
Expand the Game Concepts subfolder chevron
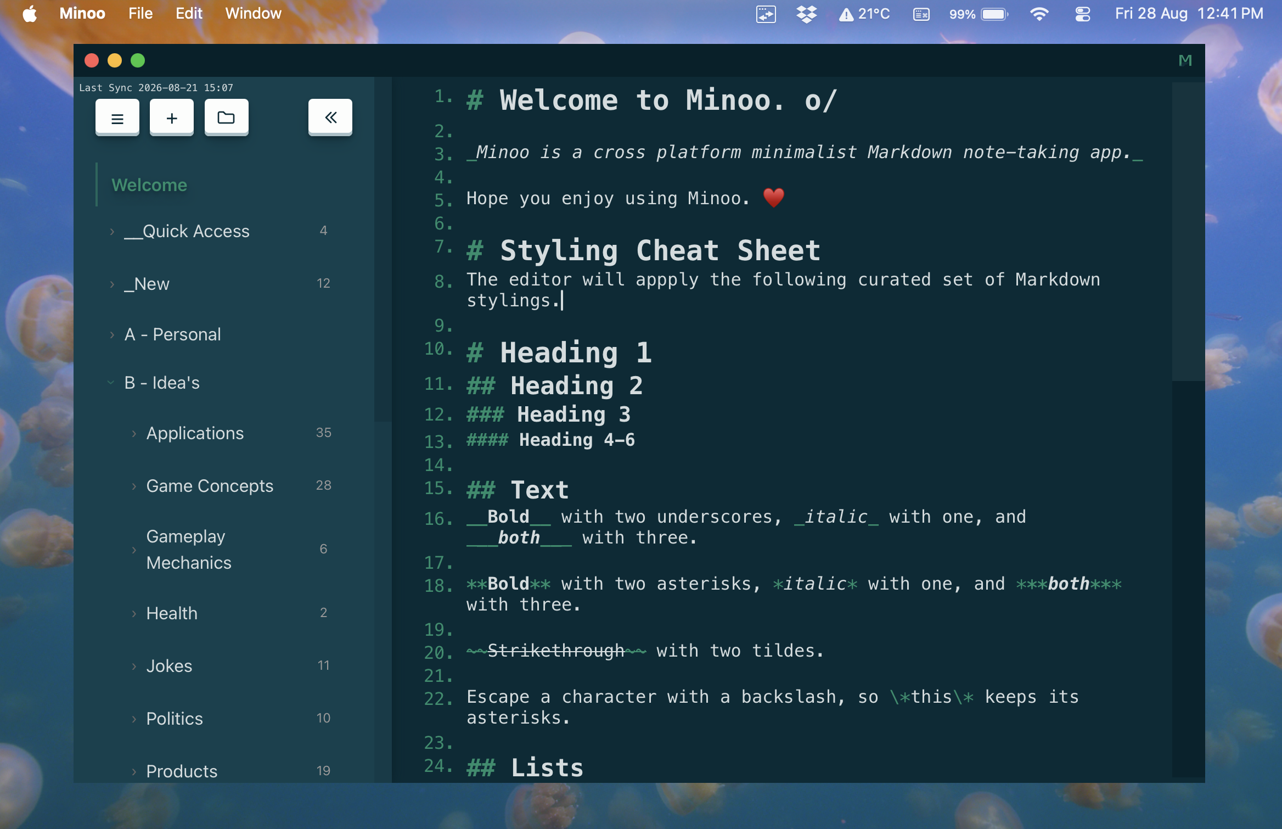tap(134, 486)
